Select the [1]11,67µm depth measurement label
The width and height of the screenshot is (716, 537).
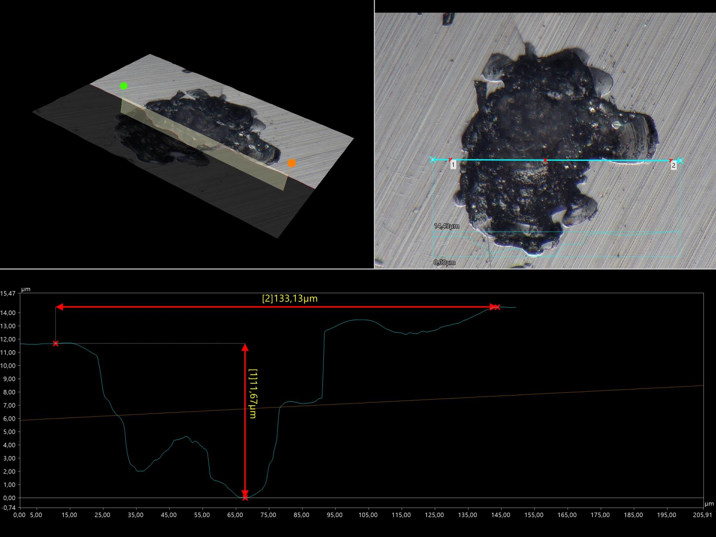(x=252, y=393)
